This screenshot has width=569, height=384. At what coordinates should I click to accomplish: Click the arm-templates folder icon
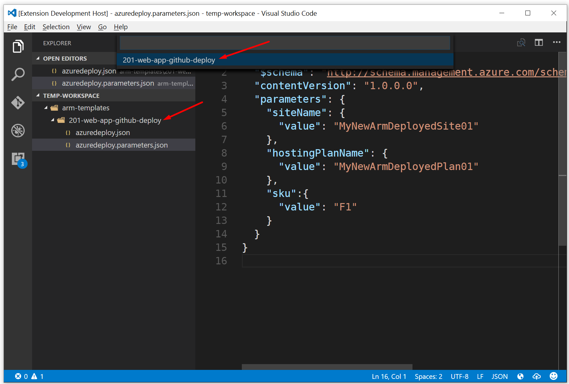[54, 108]
